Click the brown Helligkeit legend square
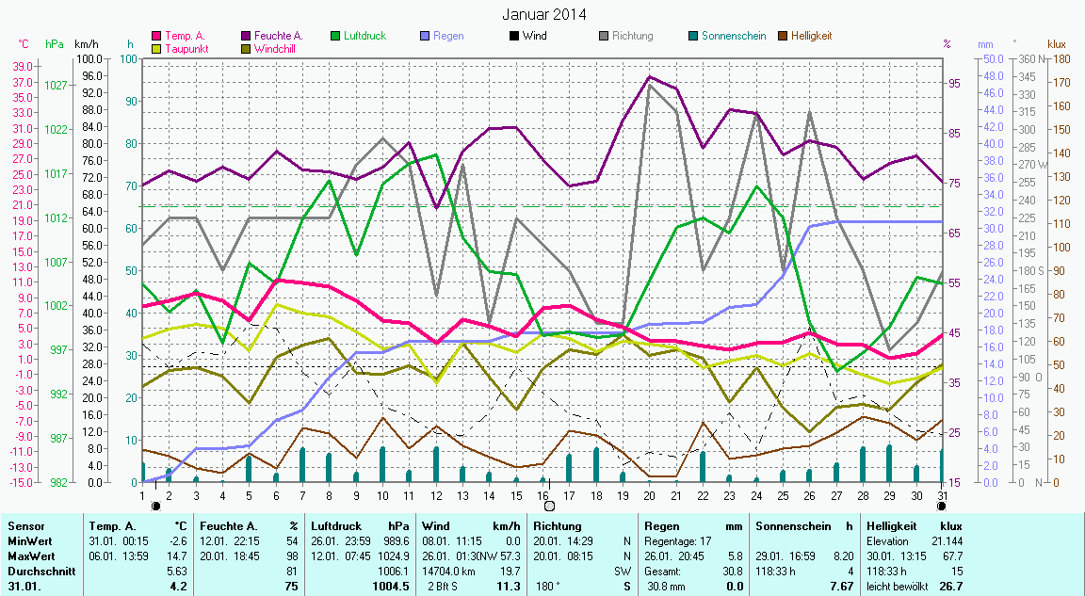 pos(783,36)
